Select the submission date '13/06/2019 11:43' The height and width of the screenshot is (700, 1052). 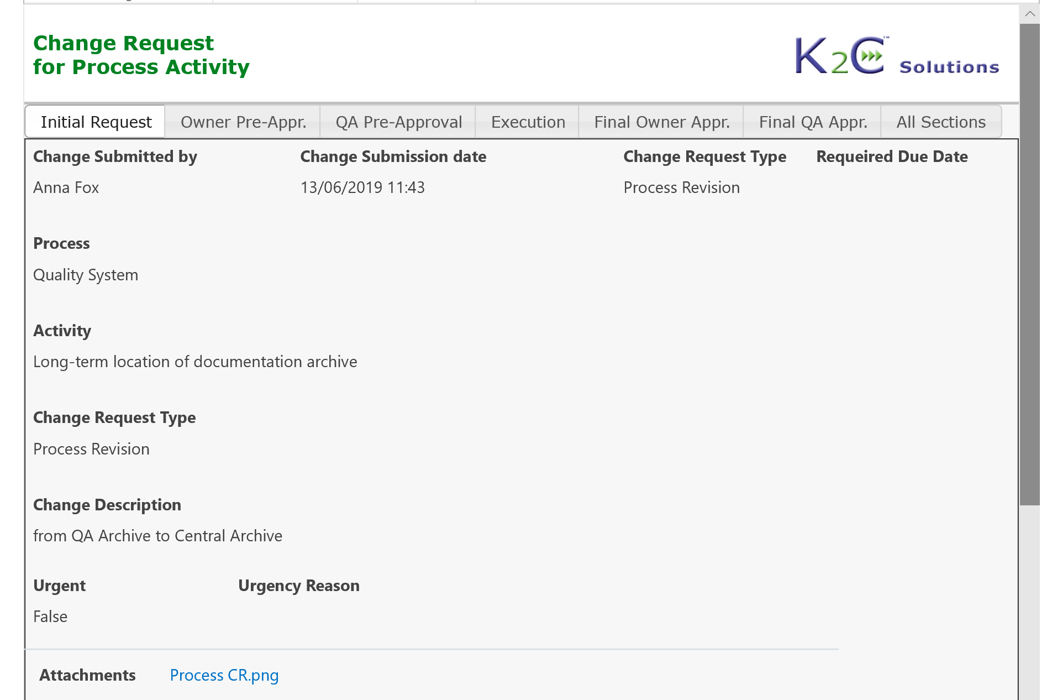point(362,187)
